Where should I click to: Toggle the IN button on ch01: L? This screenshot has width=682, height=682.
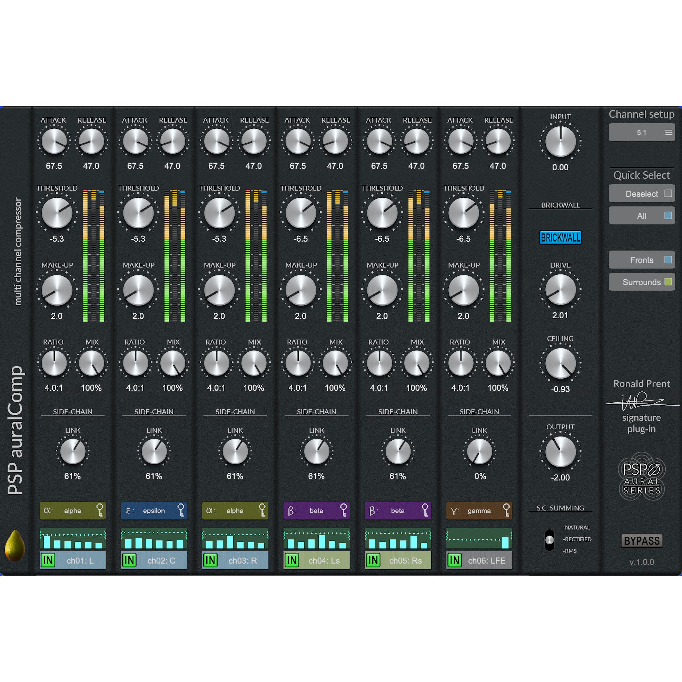click(48, 560)
